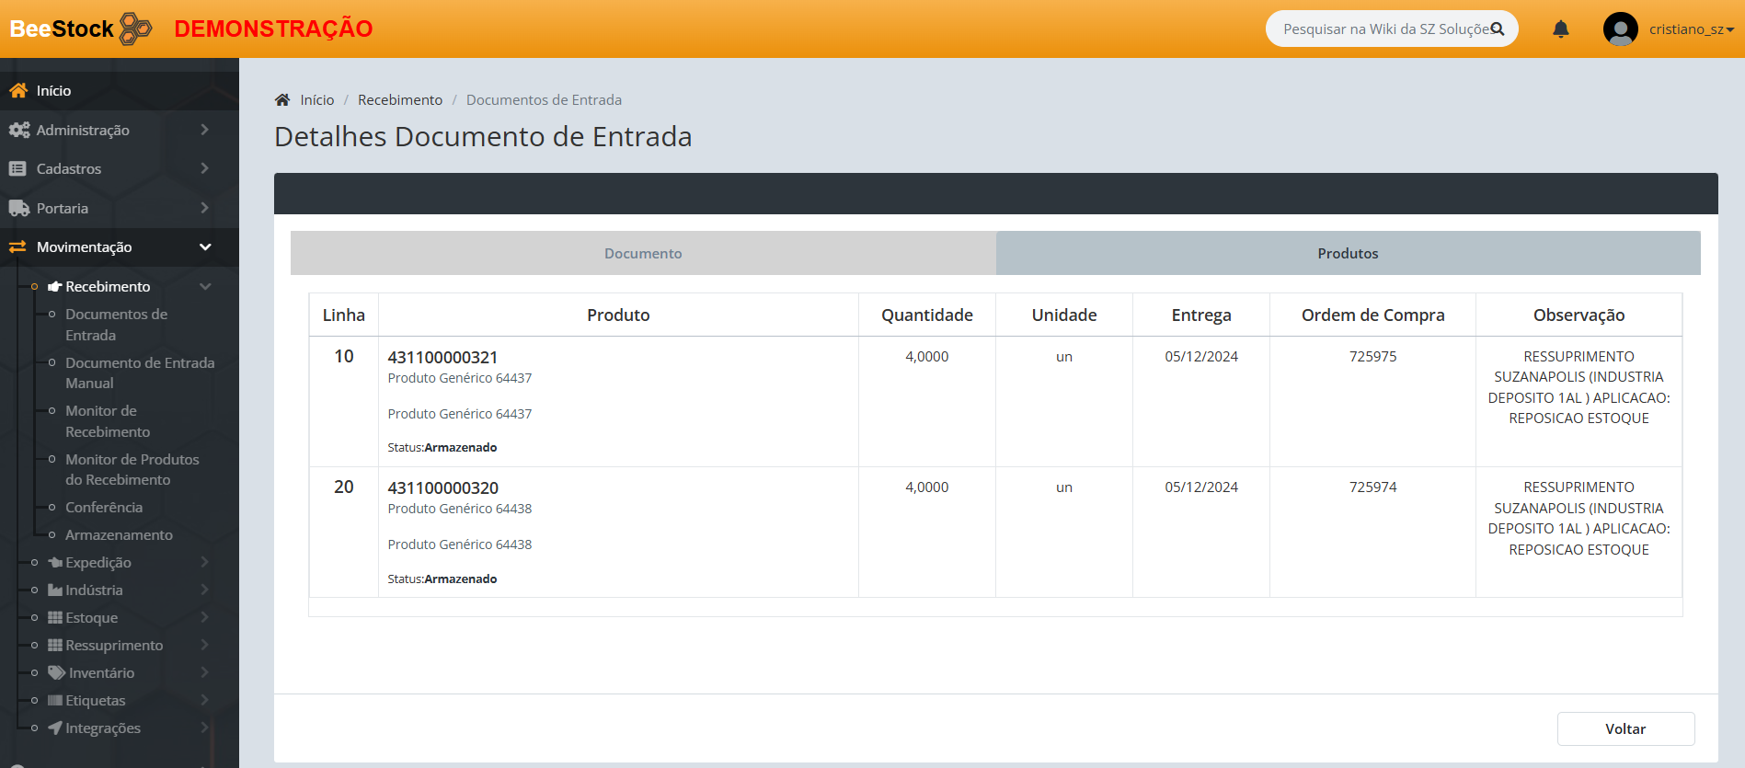The height and width of the screenshot is (768, 1745).
Task: Click the Portaria truck icon
Action: 18,209
